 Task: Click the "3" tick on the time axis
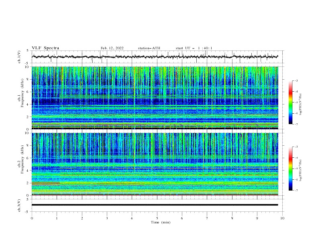tap(107, 218)
